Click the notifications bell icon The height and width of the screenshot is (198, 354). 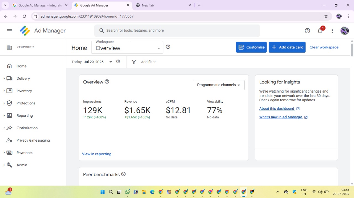click(x=320, y=31)
